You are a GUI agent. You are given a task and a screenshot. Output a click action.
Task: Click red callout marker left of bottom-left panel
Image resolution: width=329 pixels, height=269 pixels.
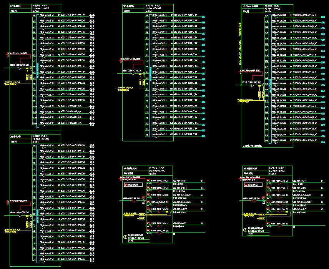[x=8, y=202]
